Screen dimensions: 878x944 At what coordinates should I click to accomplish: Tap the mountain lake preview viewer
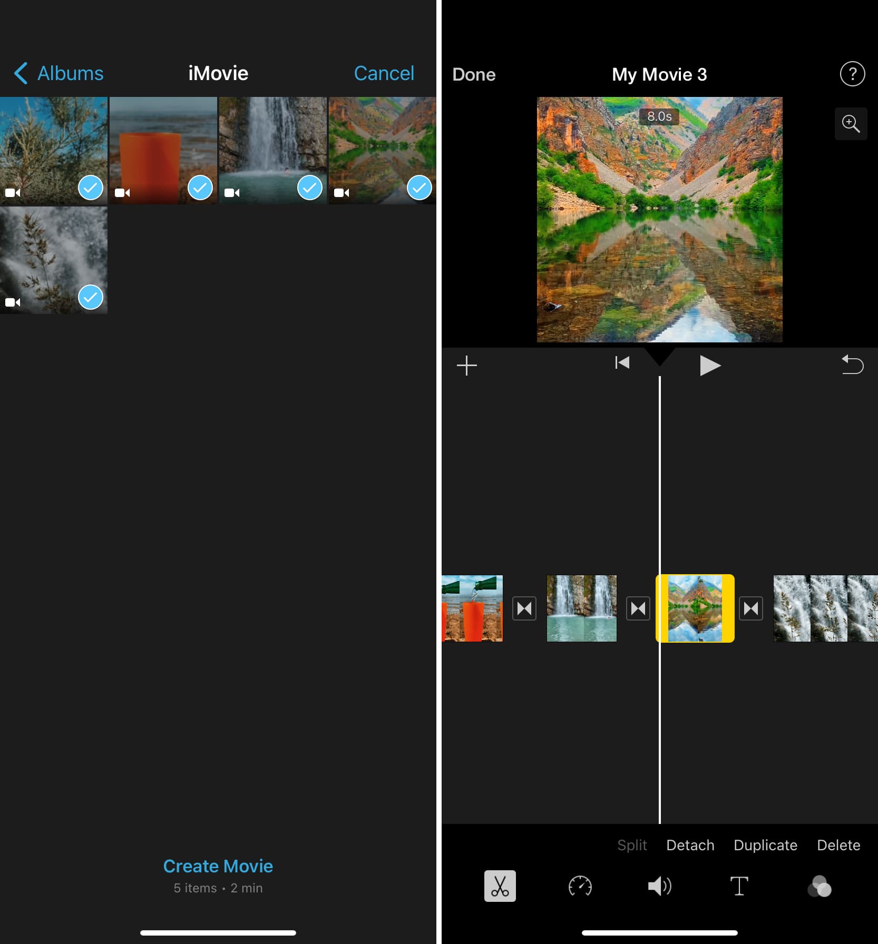coord(659,220)
